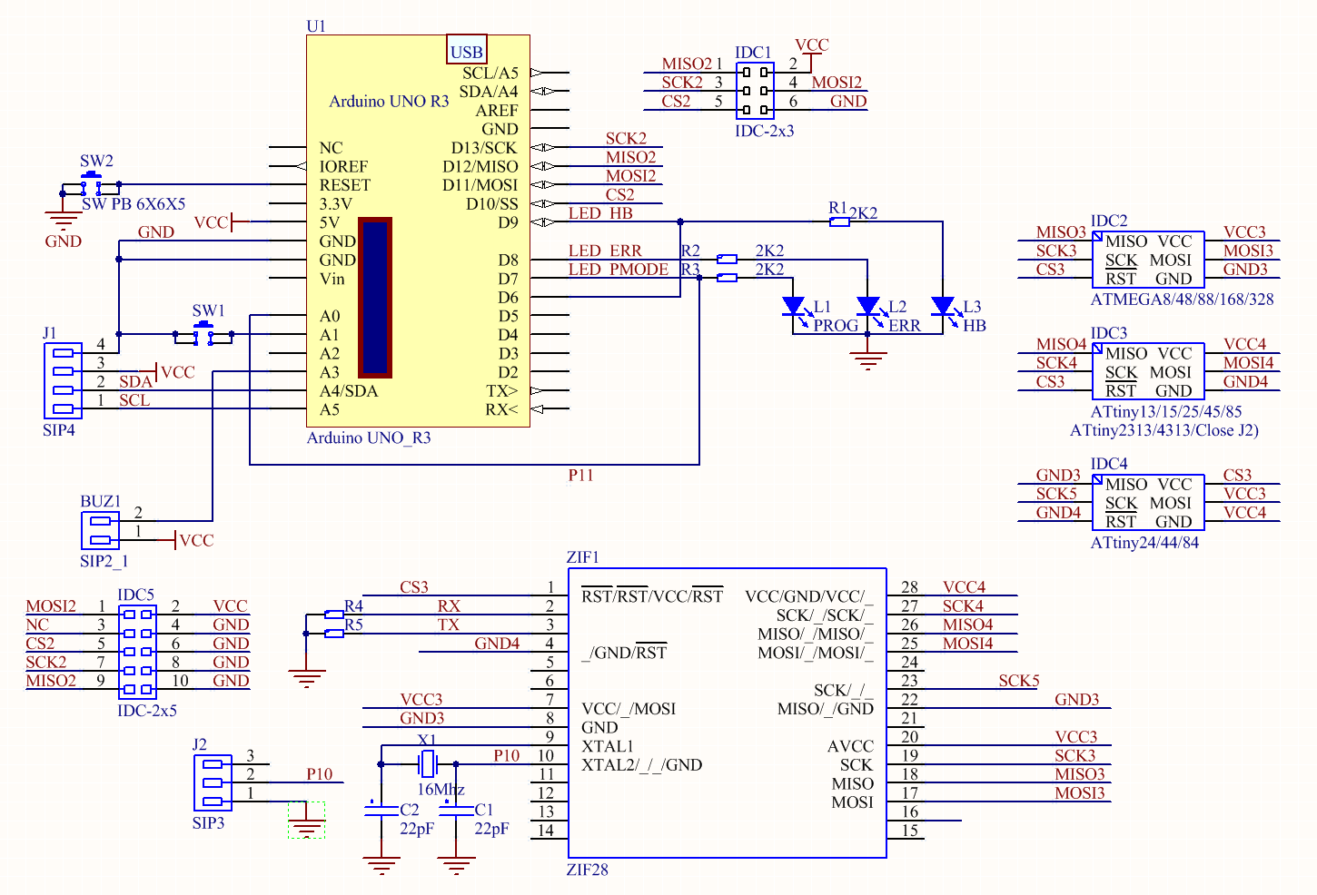Viewport: 1317px width, 895px height.
Task: Click the dashed ground symbol near J2
Action: point(307,820)
